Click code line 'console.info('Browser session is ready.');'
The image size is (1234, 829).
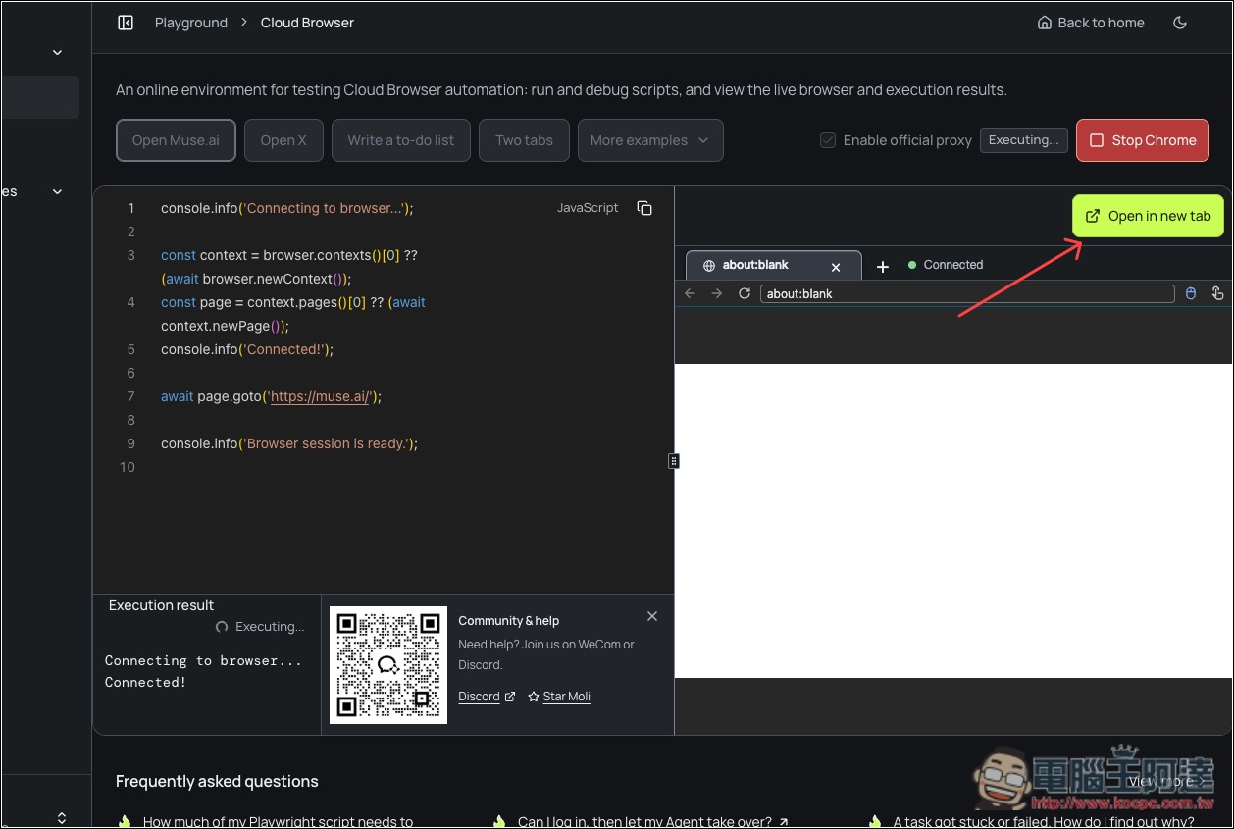click(x=289, y=443)
